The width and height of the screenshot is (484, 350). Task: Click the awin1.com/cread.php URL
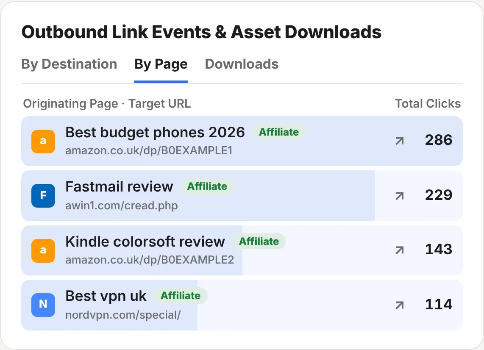122,206
